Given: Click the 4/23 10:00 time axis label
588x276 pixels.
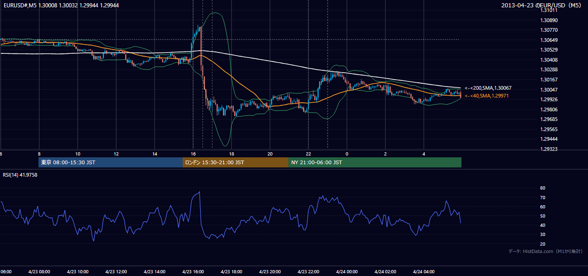Looking at the screenshot, I should (78, 271).
